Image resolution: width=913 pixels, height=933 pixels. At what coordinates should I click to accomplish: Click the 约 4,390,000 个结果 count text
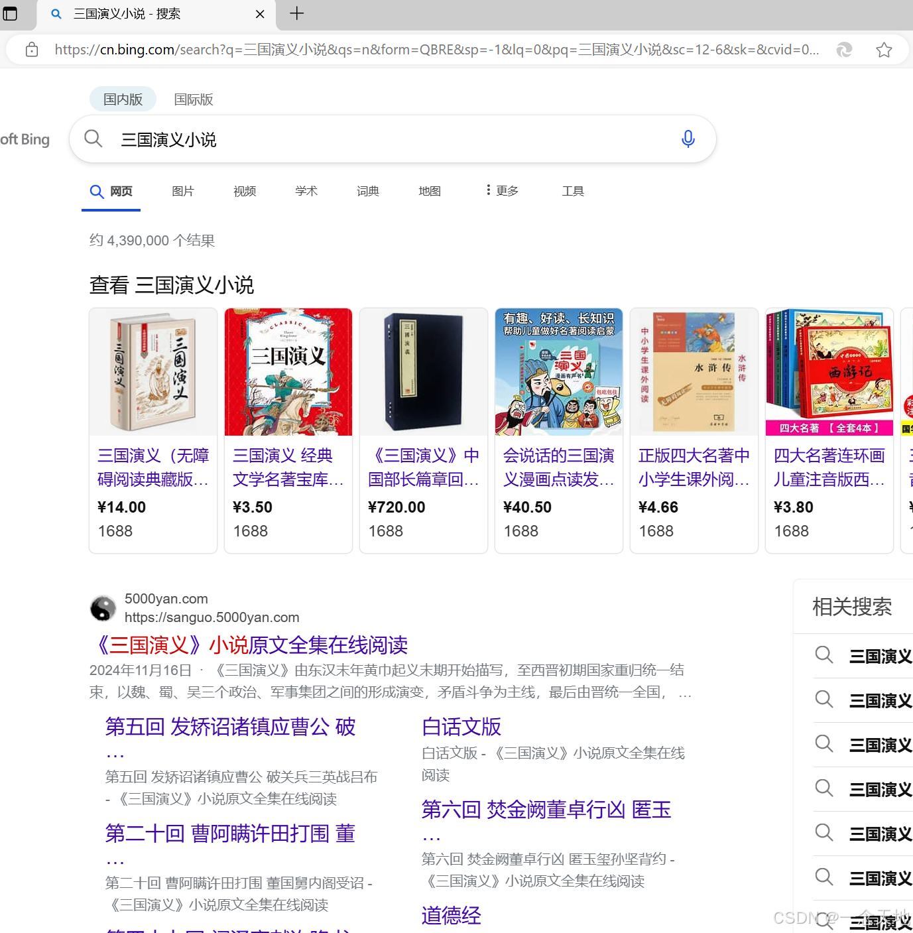[152, 241]
